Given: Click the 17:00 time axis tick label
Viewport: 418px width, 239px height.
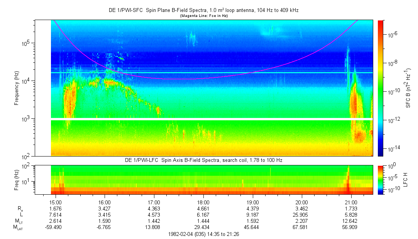Looking at the screenshot, I should click(154, 202).
